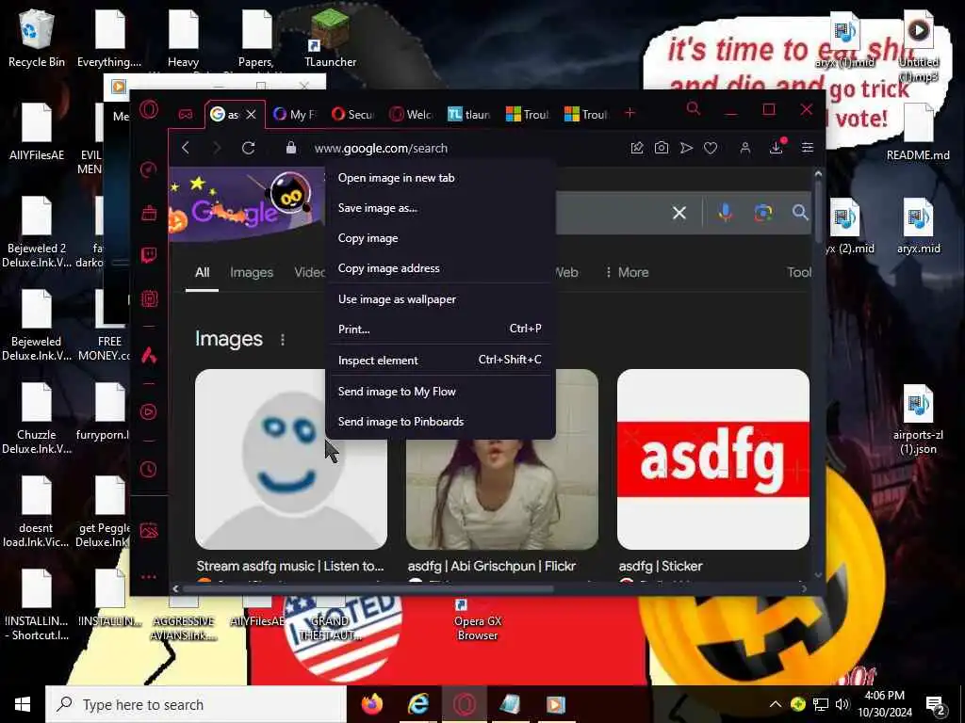Click the page vertical scrollbar down arrow
The width and height of the screenshot is (965, 723).
point(818,575)
